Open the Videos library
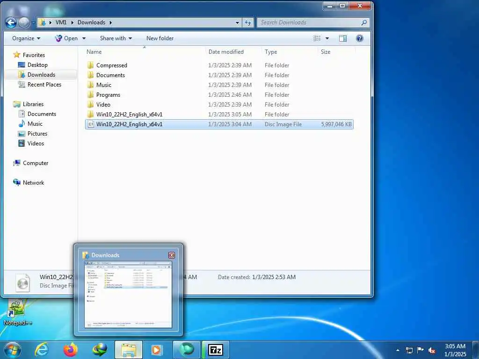The width and height of the screenshot is (479, 359). [36, 143]
